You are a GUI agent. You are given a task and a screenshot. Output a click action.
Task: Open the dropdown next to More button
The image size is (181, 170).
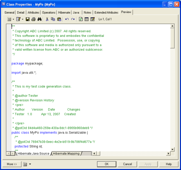pyautogui.click(x=30, y=164)
